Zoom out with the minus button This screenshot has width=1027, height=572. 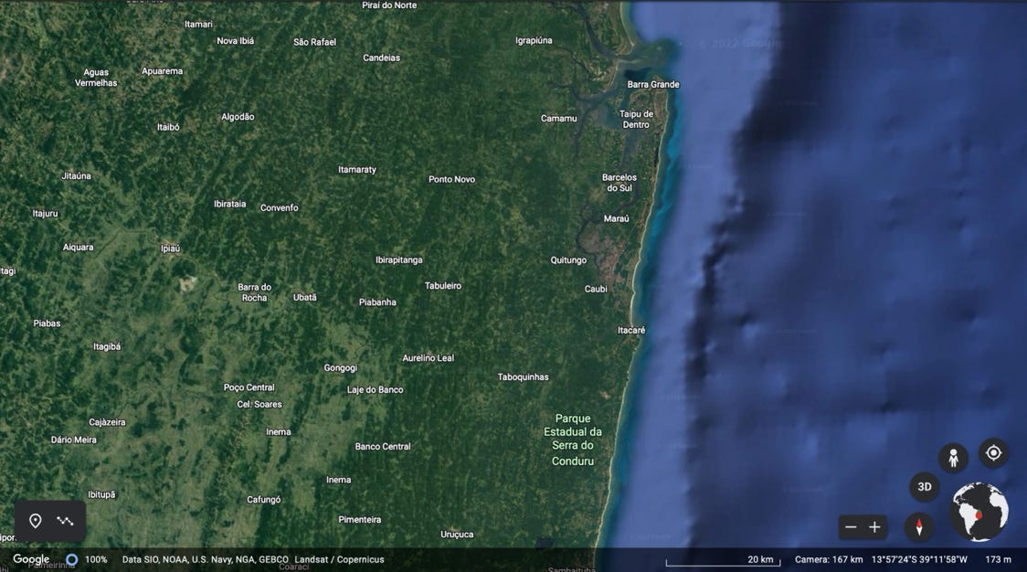tap(851, 527)
